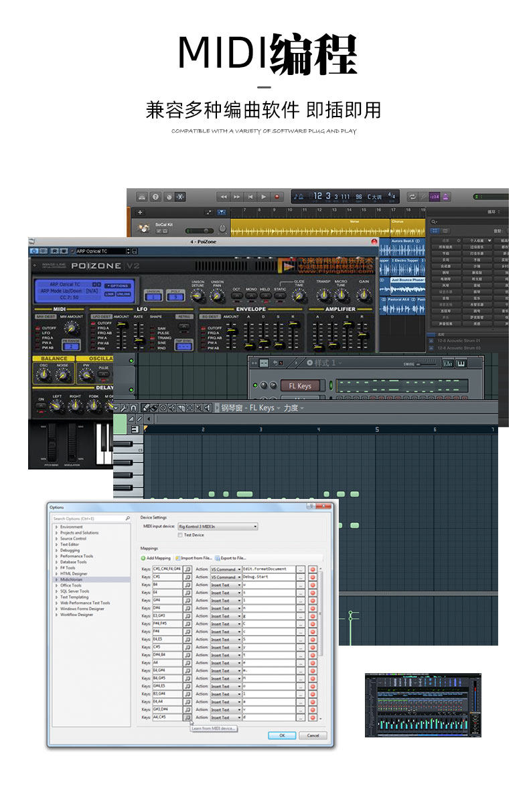This screenshot has width=529, height=791.
Task: Open the GarageBand Library icon
Action: pos(142,197)
